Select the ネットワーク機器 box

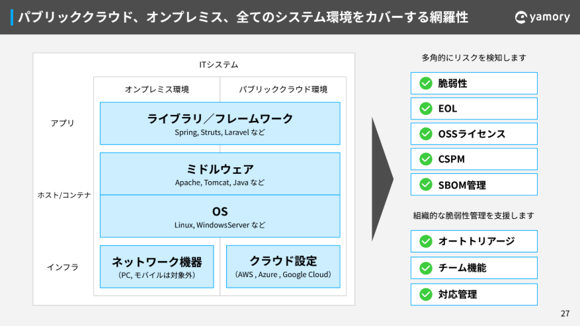157,266
